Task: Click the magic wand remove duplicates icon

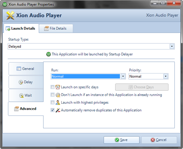Action: [58, 110]
